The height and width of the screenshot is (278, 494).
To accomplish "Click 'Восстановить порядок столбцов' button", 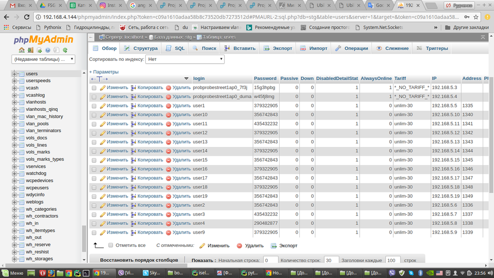I will click(x=139, y=260).
